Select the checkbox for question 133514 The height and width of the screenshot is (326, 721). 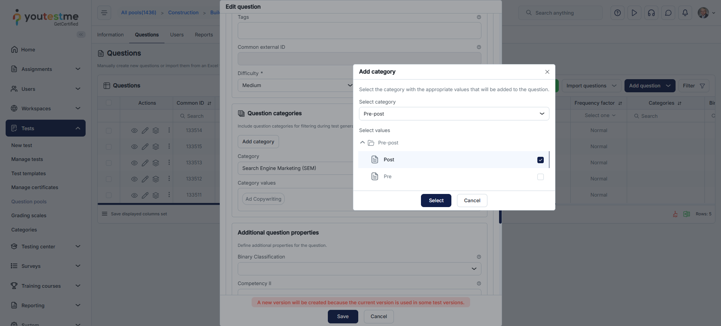[x=109, y=131]
